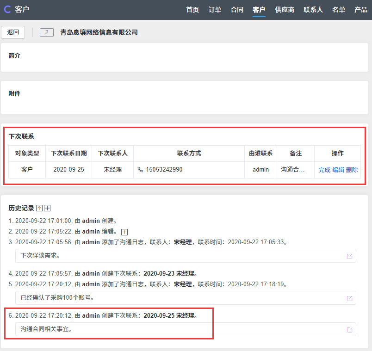Expand all history records with plus icon
Image resolution: width=372 pixels, height=351 pixels.
[47, 208]
